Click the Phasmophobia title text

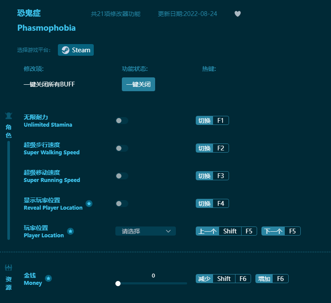tap(46, 28)
